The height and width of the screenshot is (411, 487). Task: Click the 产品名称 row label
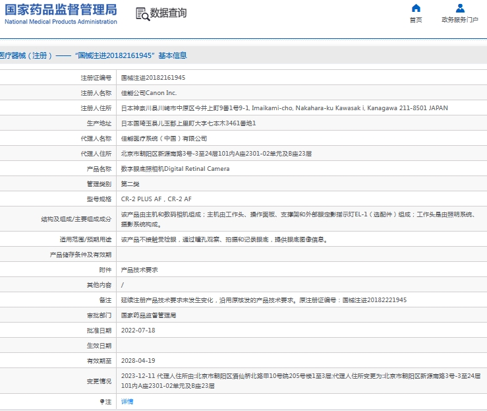[99, 169]
